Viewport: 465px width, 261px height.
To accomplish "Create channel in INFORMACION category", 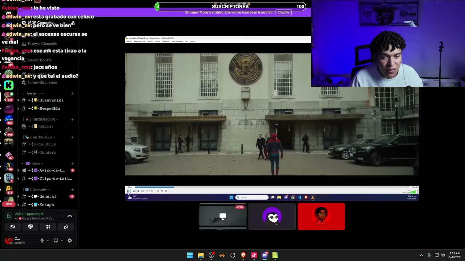I will pos(73,119).
